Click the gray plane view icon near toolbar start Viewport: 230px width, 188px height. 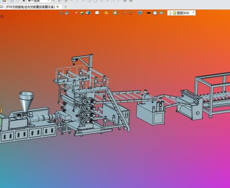pos(67,13)
